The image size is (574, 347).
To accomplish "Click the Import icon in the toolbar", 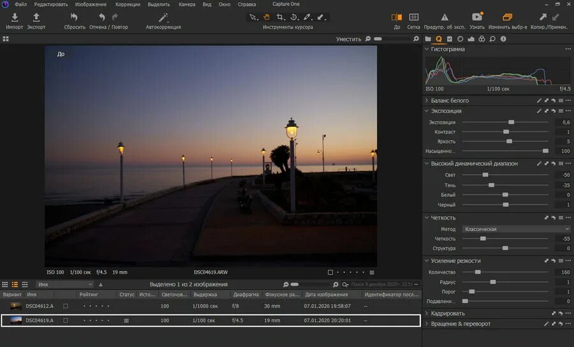I will pyautogui.click(x=15, y=18).
